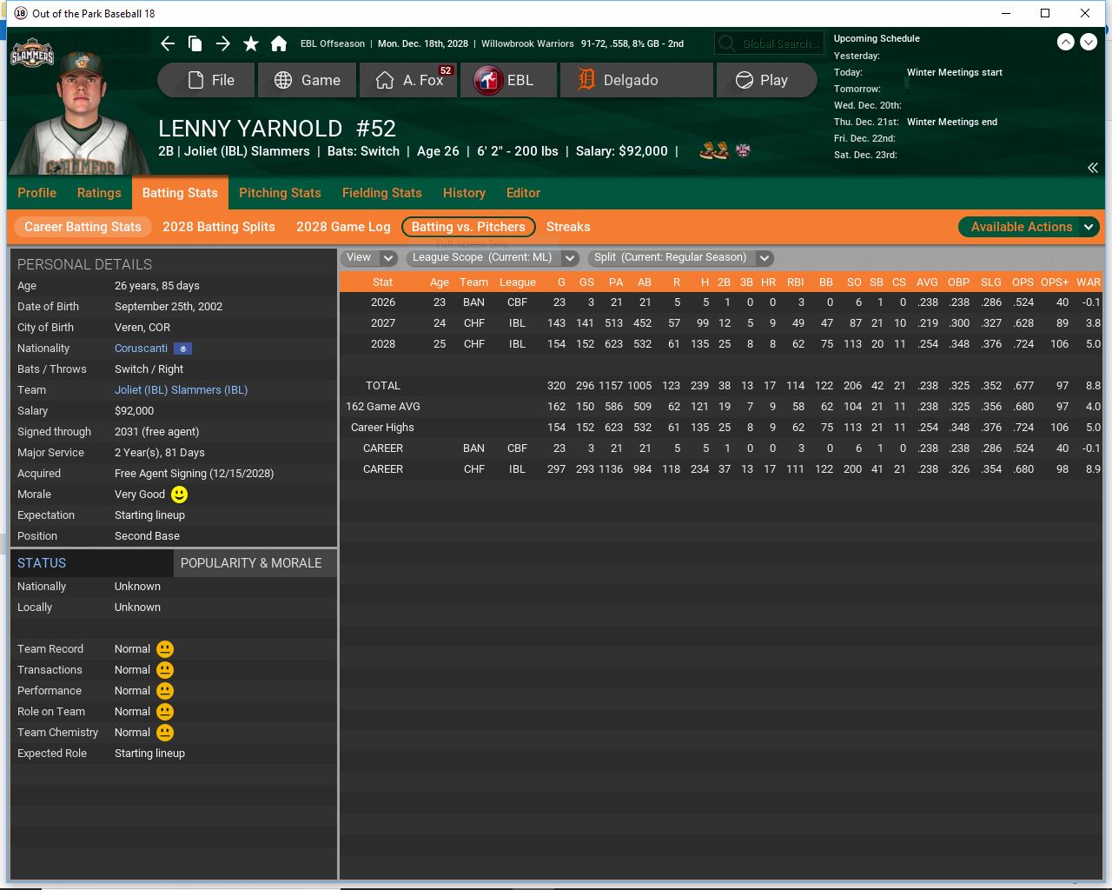This screenshot has height=890, width=1112.
Task: Switch to the Pitching Stats tab
Action: tap(280, 193)
